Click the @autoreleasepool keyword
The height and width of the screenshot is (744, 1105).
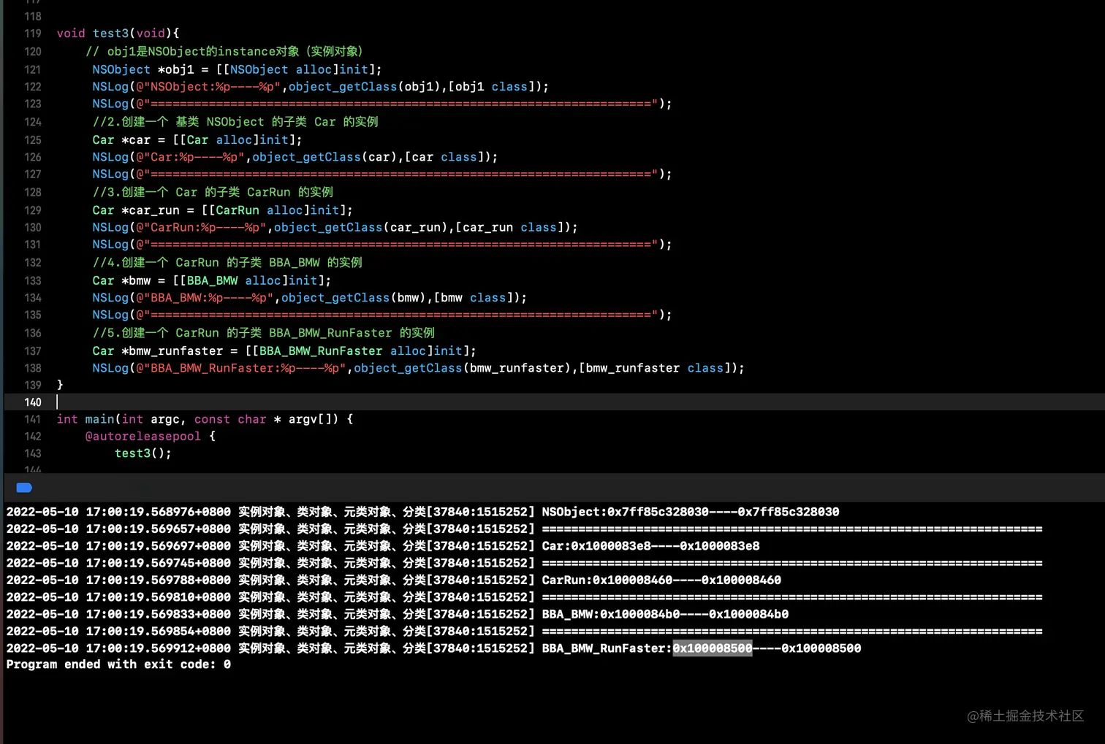tap(143, 437)
